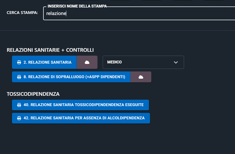The image size is (235, 154).
Task: Expand the MEDICO dropdown chevron
Action: (x=176, y=62)
